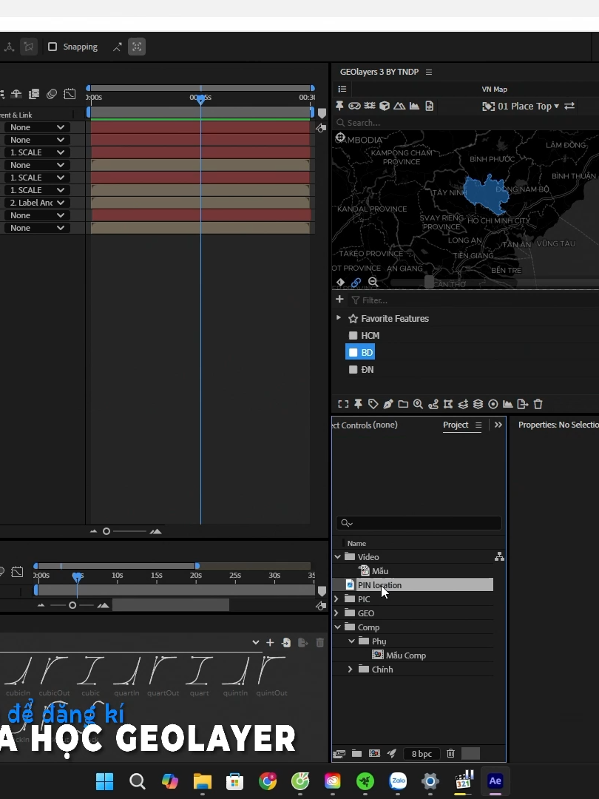Click the frame selection brackets icon in the features toolbar
This screenshot has width=599, height=799.
point(343,404)
